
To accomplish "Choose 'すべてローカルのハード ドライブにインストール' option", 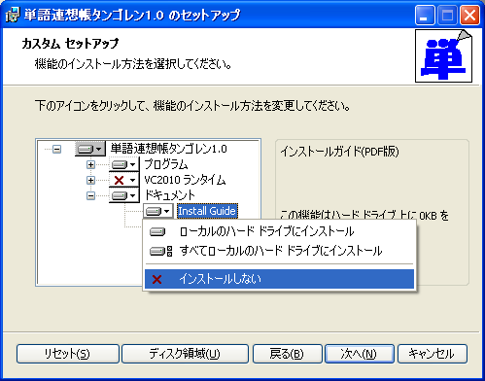I will pyautogui.click(x=279, y=251).
